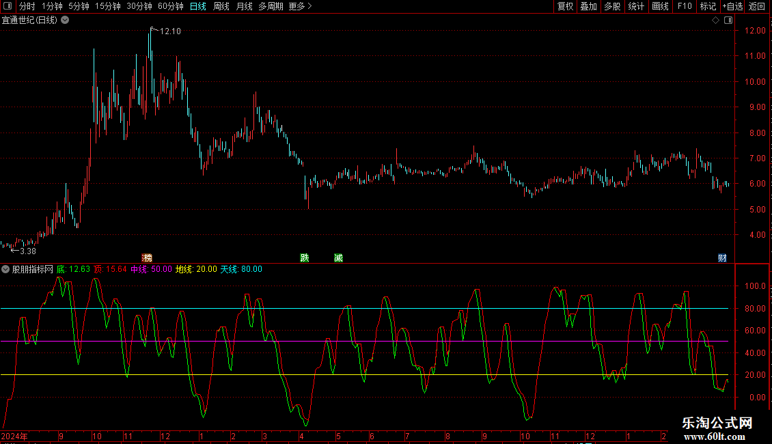This screenshot has height=444, width=772.
Task: Click the 统计 statistics button
Action: [x=636, y=6]
